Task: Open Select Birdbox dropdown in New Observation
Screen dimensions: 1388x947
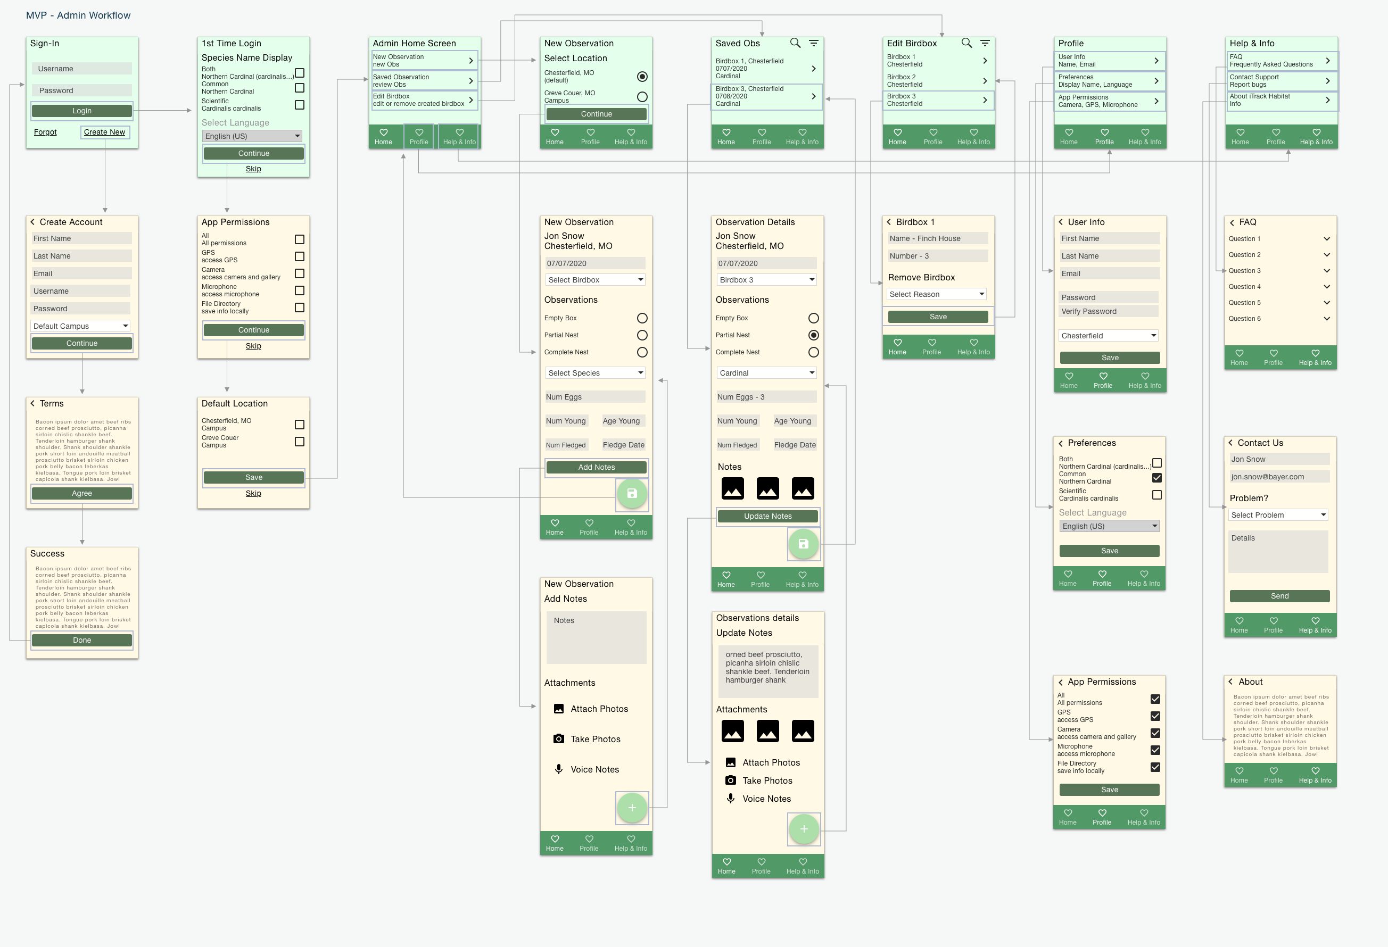Action: [x=595, y=280]
